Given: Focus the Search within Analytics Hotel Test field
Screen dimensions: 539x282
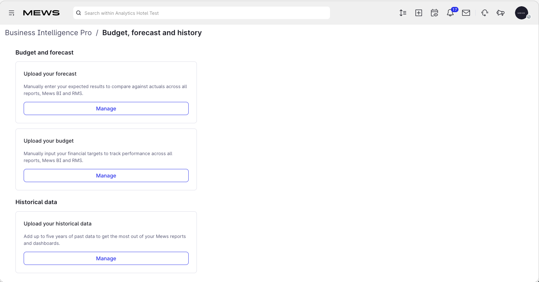Looking at the screenshot, I should pos(201,13).
